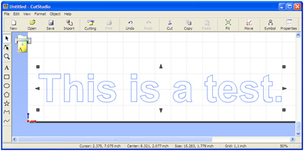
Task: Open the File menu
Action: tap(7, 14)
